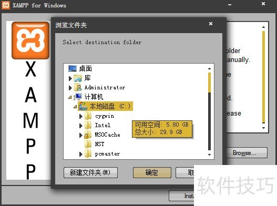Screen dimensions: 277x206
Task: Expand the pcmaster folder
Action: click(x=81, y=154)
